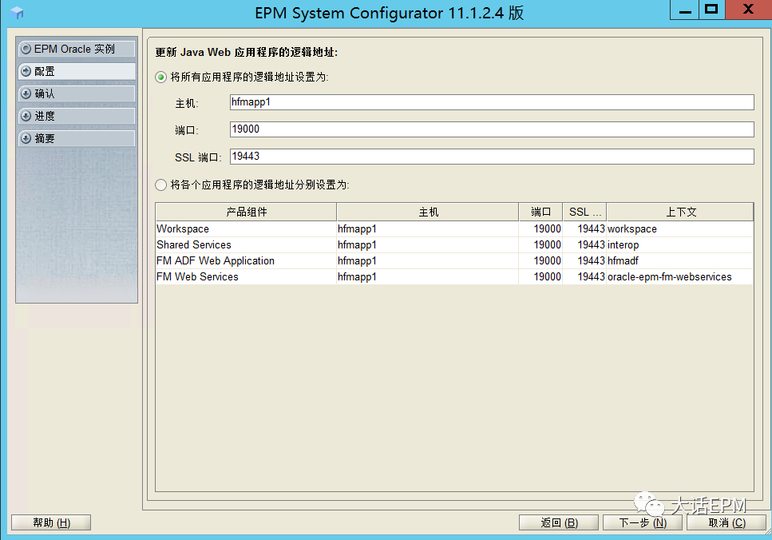Click port 19000 in the Workspace row
The width and height of the screenshot is (772, 540).
point(540,228)
